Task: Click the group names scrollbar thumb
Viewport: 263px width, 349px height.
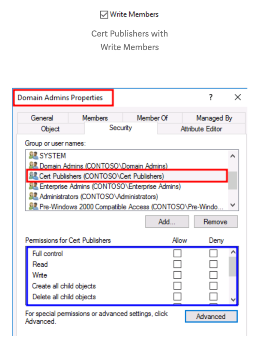Action: pyautogui.click(x=232, y=180)
